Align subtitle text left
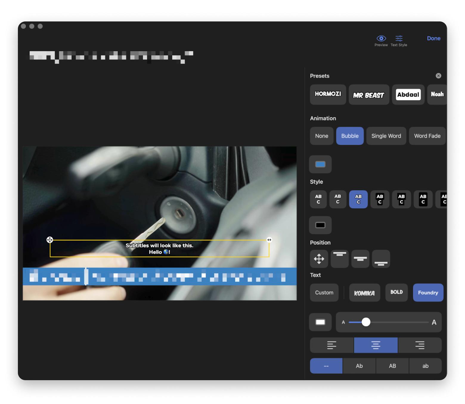The height and width of the screenshot is (404, 465). point(331,345)
